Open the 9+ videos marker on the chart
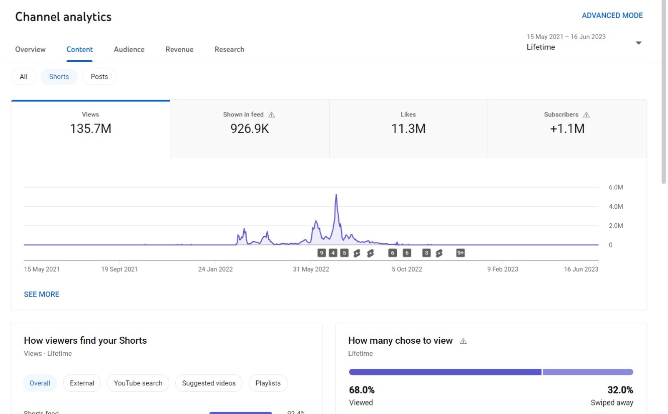 point(460,253)
